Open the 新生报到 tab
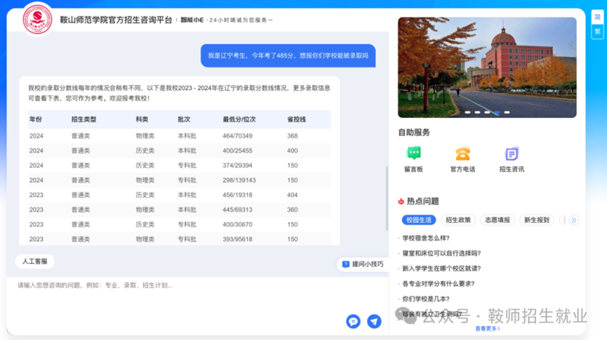Image resolution: width=607 pixels, height=340 pixels. pyautogui.click(x=536, y=220)
